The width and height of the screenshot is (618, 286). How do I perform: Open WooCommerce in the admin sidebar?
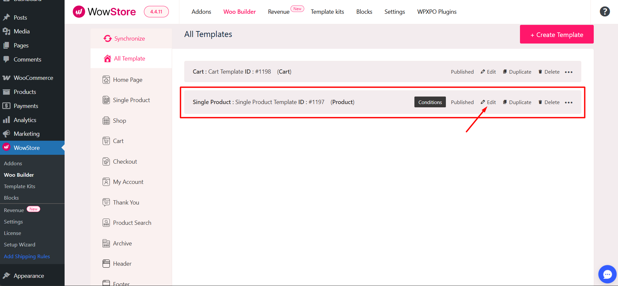pyautogui.click(x=33, y=78)
